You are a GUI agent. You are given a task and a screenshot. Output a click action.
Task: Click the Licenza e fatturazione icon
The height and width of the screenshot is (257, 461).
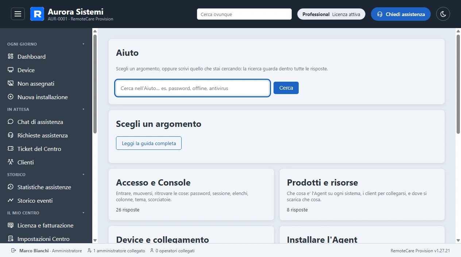11,225
